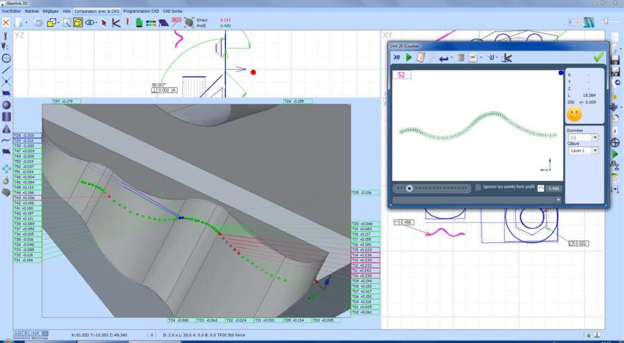Select the cone measurement tool in left sidebar
Screen dimensions: 624x343
tap(6, 129)
